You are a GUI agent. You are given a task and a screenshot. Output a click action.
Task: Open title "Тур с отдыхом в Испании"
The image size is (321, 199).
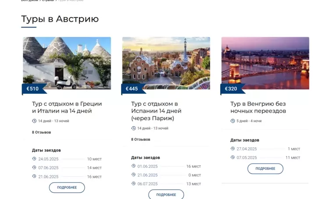[x=156, y=111]
